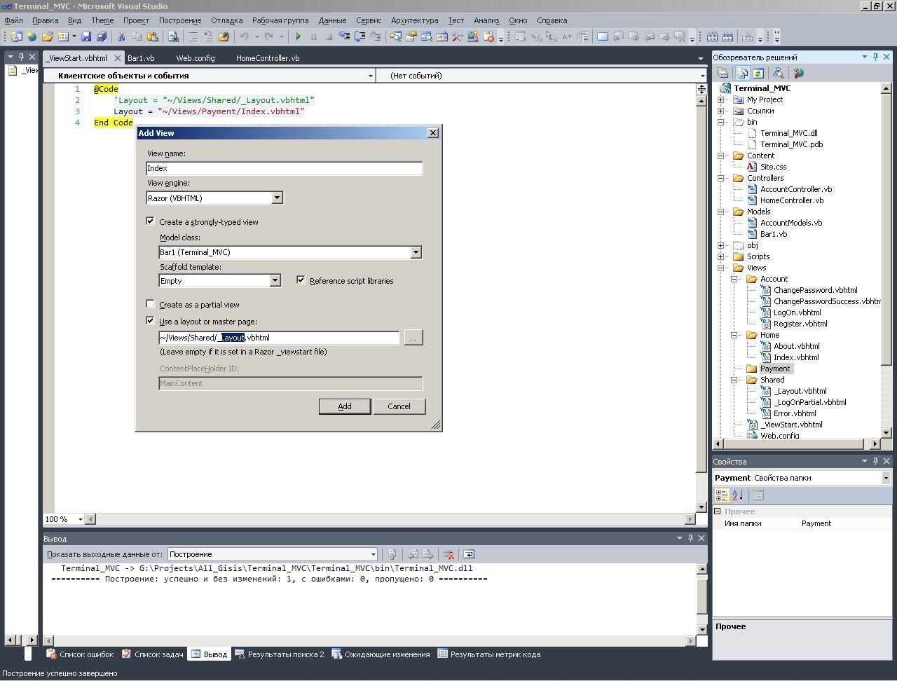Switch to the Bar1.vb editor tab

tap(141, 58)
